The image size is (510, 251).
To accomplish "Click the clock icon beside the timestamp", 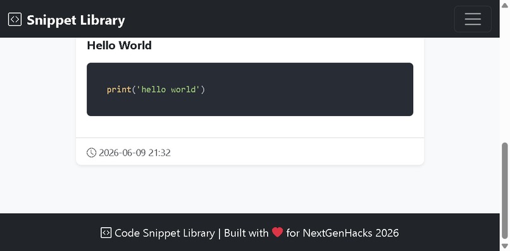I will pyautogui.click(x=91, y=153).
